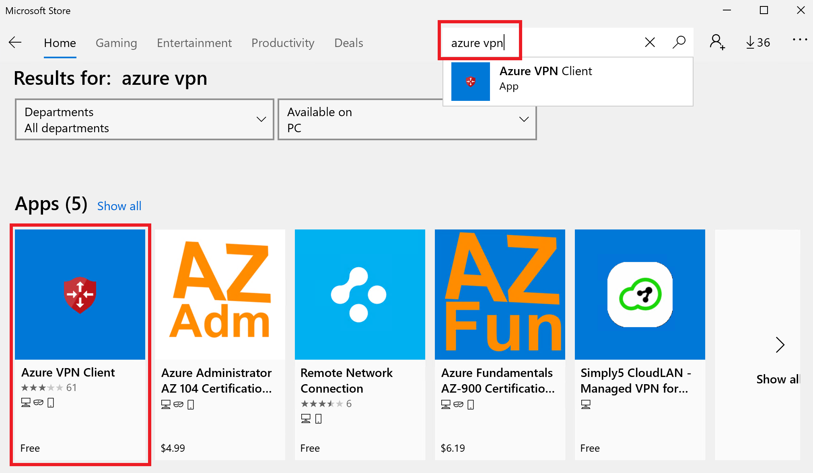
Task: Select Azure VPN Client App suggestion
Action: coord(568,82)
